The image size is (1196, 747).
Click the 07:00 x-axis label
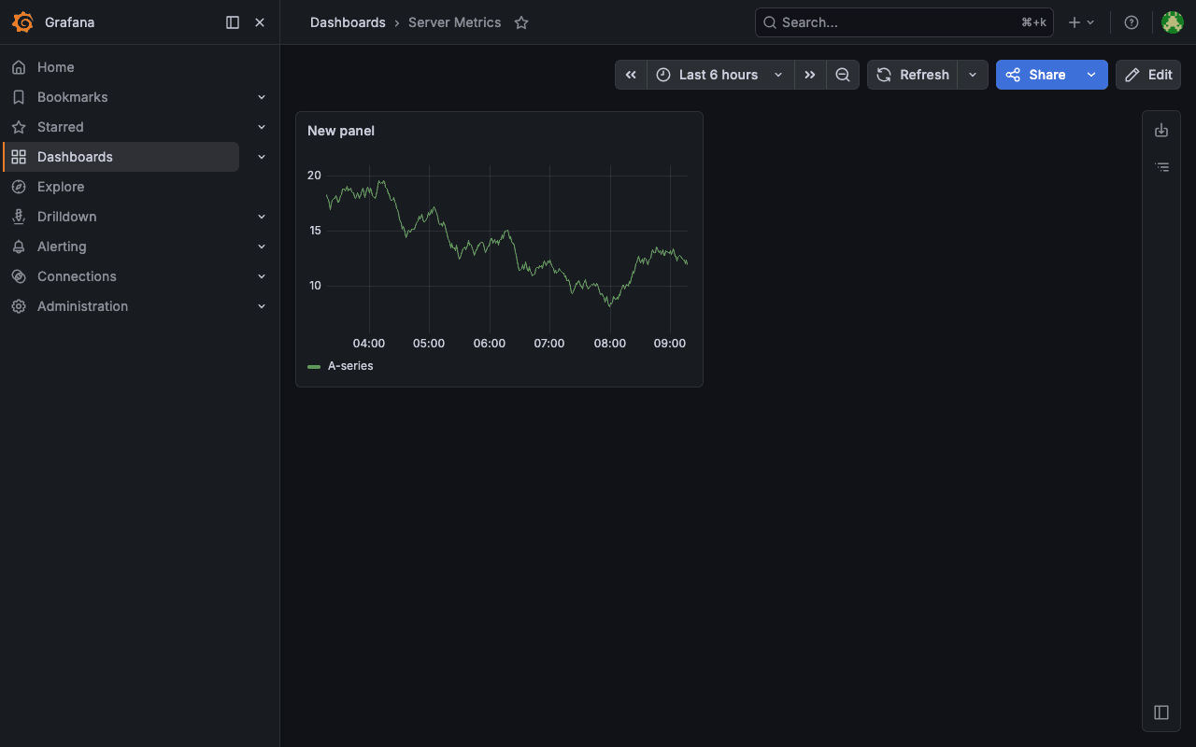(549, 344)
